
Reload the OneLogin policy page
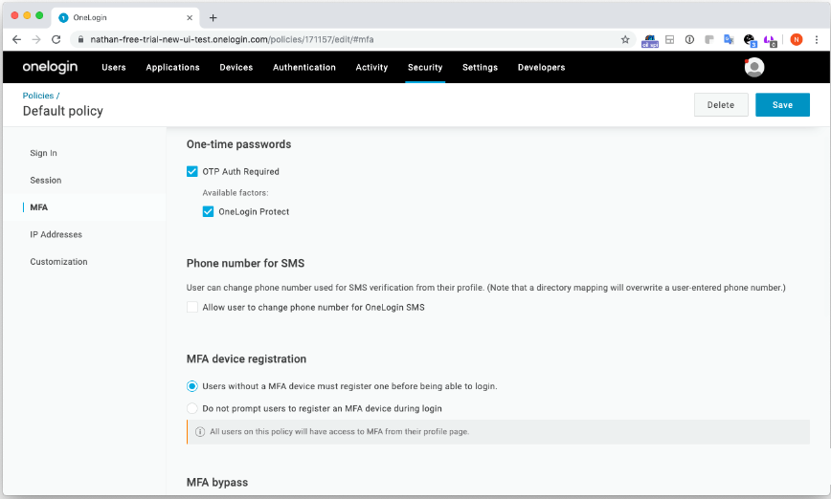[x=56, y=40]
